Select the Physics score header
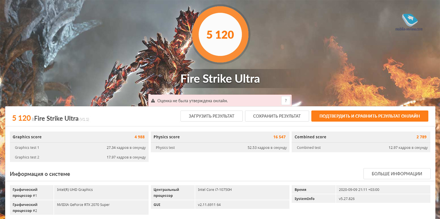The image size is (440, 219). [220, 137]
